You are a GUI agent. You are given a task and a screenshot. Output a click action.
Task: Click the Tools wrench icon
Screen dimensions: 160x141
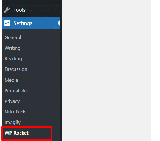click(7, 10)
